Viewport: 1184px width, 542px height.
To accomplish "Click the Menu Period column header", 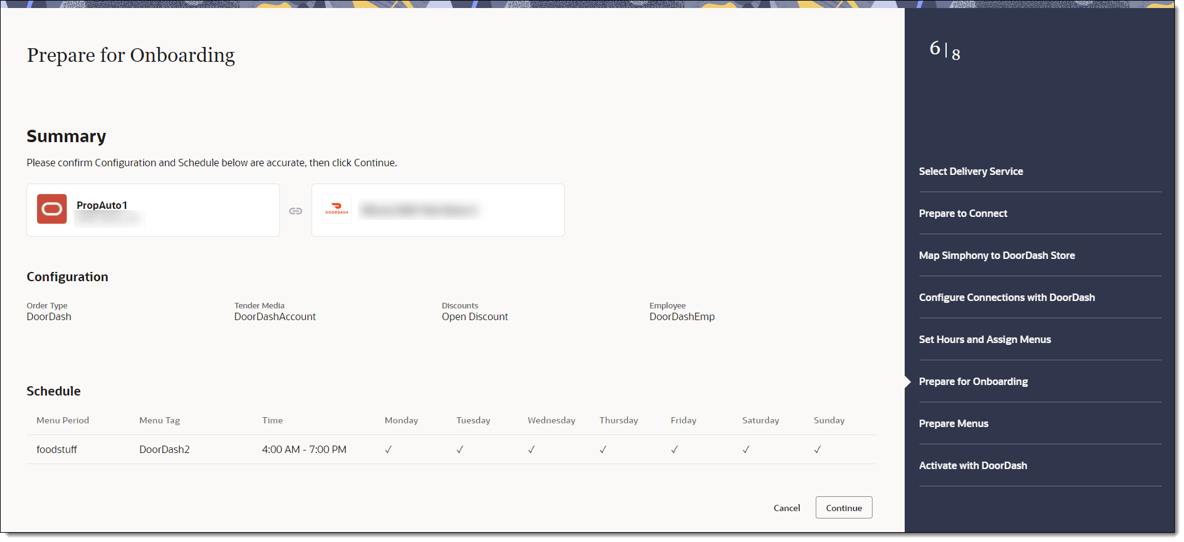I will pos(62,420).
